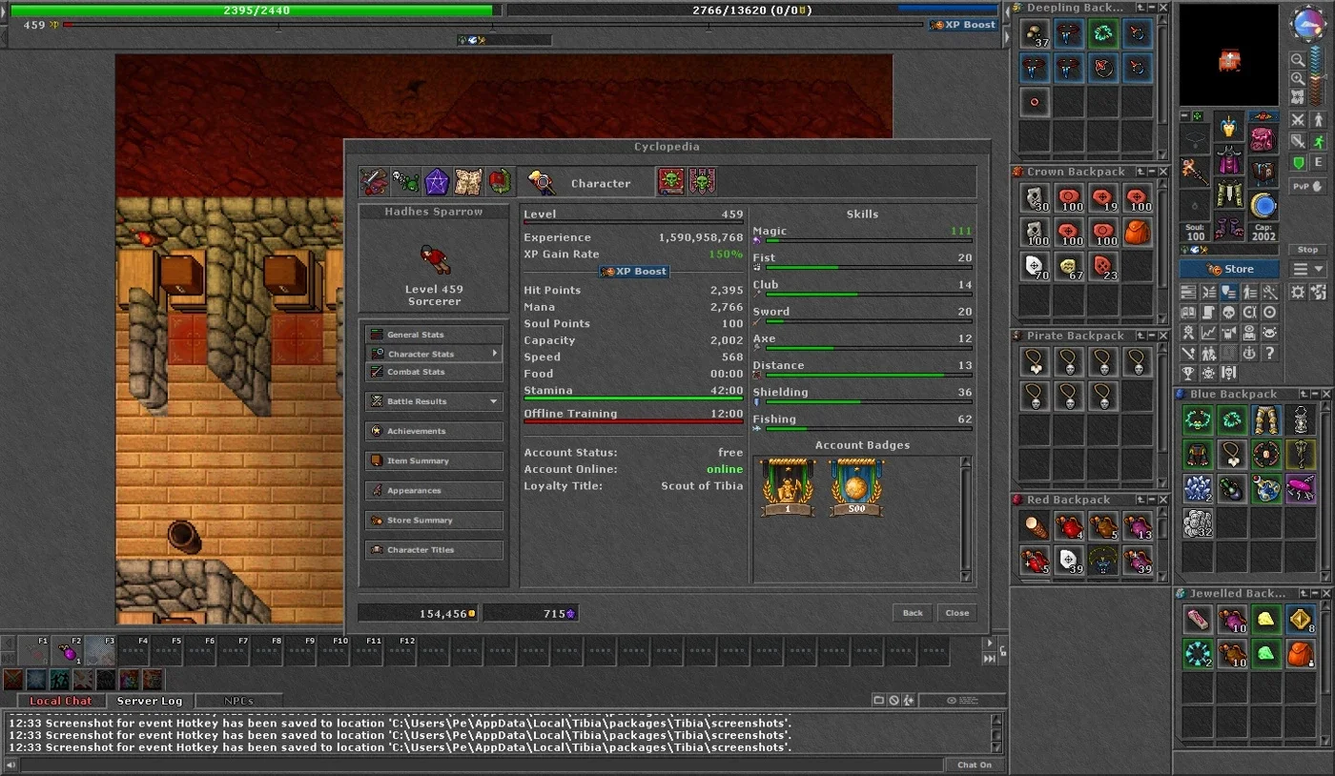Center the minimap with the crosshair map icon
This screenshot has width=1335, height=776.
point(1298,98)
